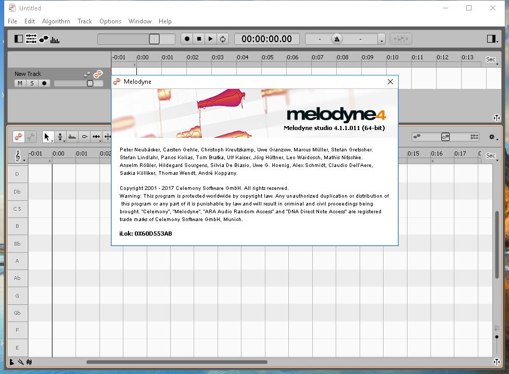Click the master volume slider handle
The width and height of the screenshot is (509, 374).
154,39
